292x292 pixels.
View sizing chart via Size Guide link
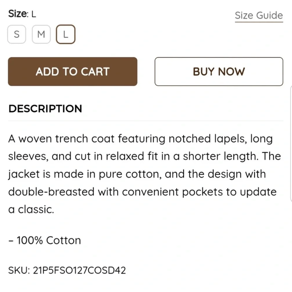(x=258, y=15)
